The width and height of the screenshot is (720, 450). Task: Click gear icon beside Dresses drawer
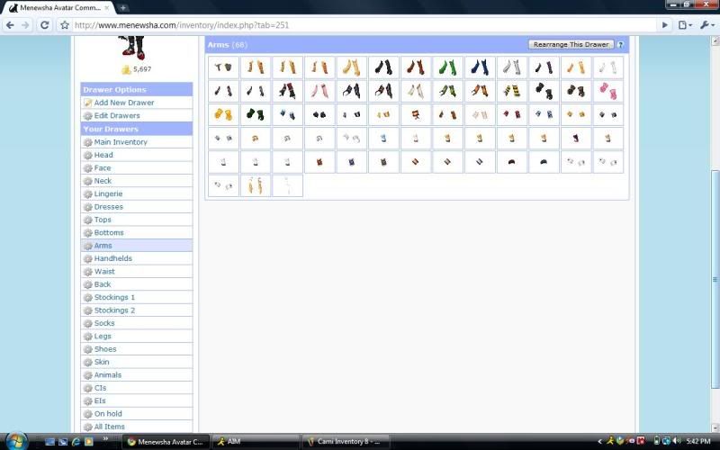(87, 207)
